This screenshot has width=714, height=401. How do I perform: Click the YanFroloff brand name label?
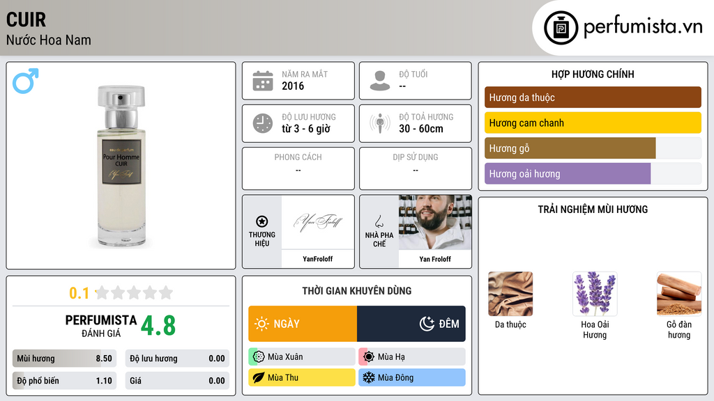(318, 259)
